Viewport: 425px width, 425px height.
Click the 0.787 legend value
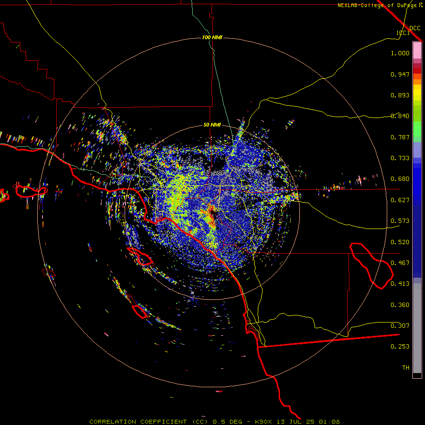point(400,137)
